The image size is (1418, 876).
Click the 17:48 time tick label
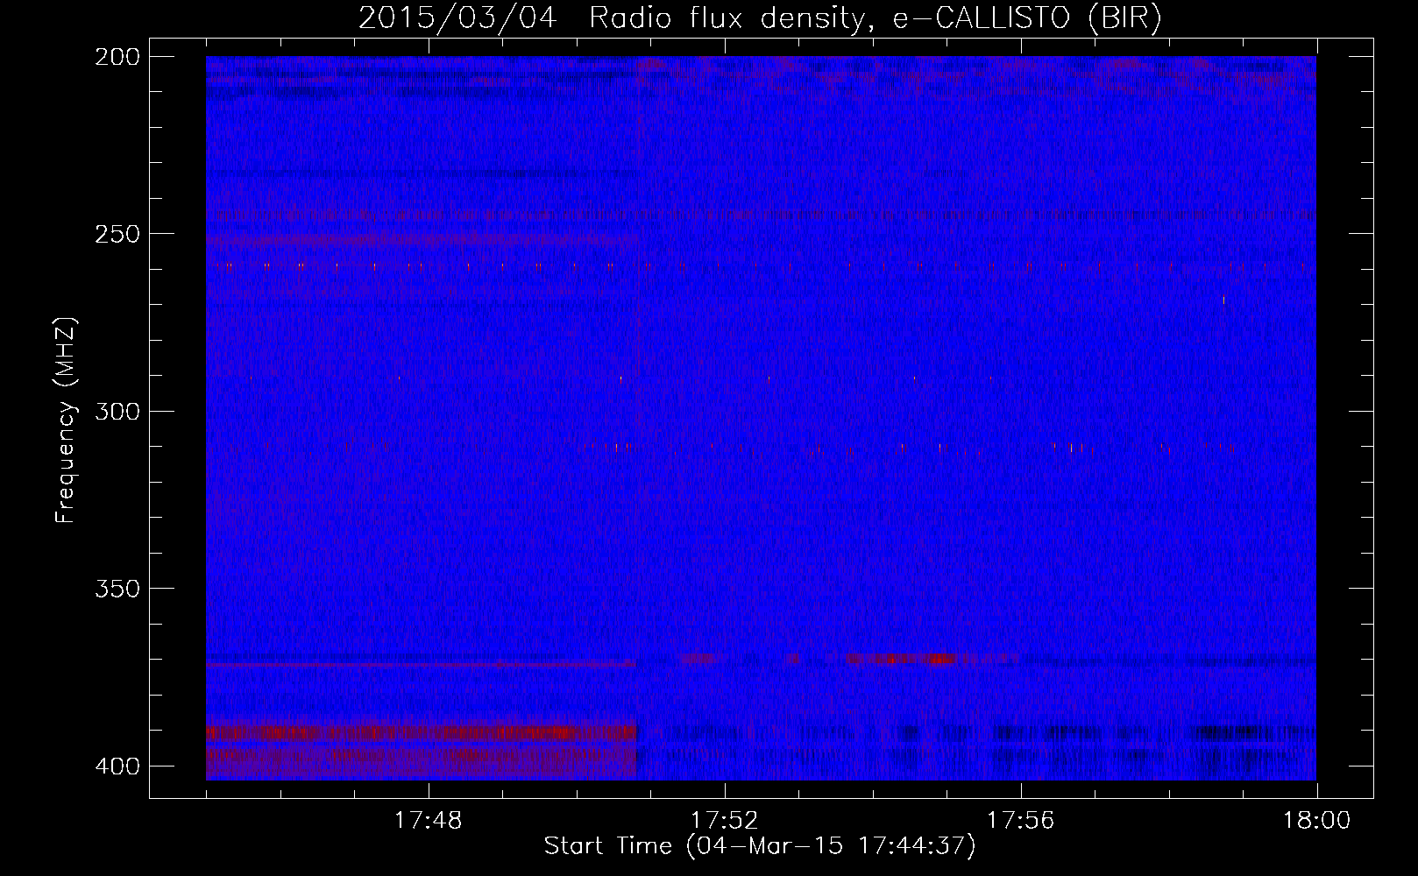(x=429, y=821)
